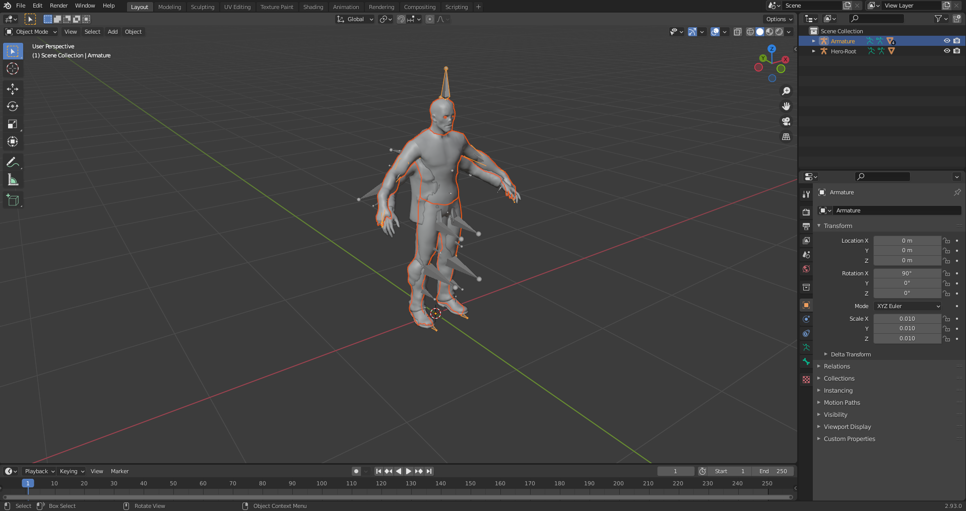Open the XYZ Euler rotation mode dropdown
The width and height of the screenshot is (966, 511).
click(x=908, y=306)
